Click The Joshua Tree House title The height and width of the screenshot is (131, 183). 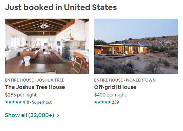(35, 87)
